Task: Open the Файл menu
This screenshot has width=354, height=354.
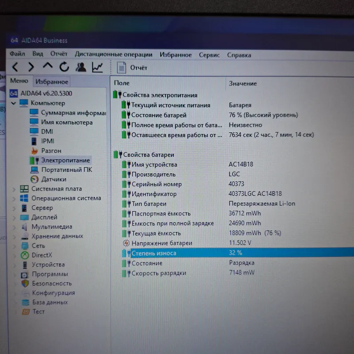Action: (17, 54)
